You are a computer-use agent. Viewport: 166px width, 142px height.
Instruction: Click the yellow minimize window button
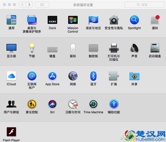[x=9, y=5]
